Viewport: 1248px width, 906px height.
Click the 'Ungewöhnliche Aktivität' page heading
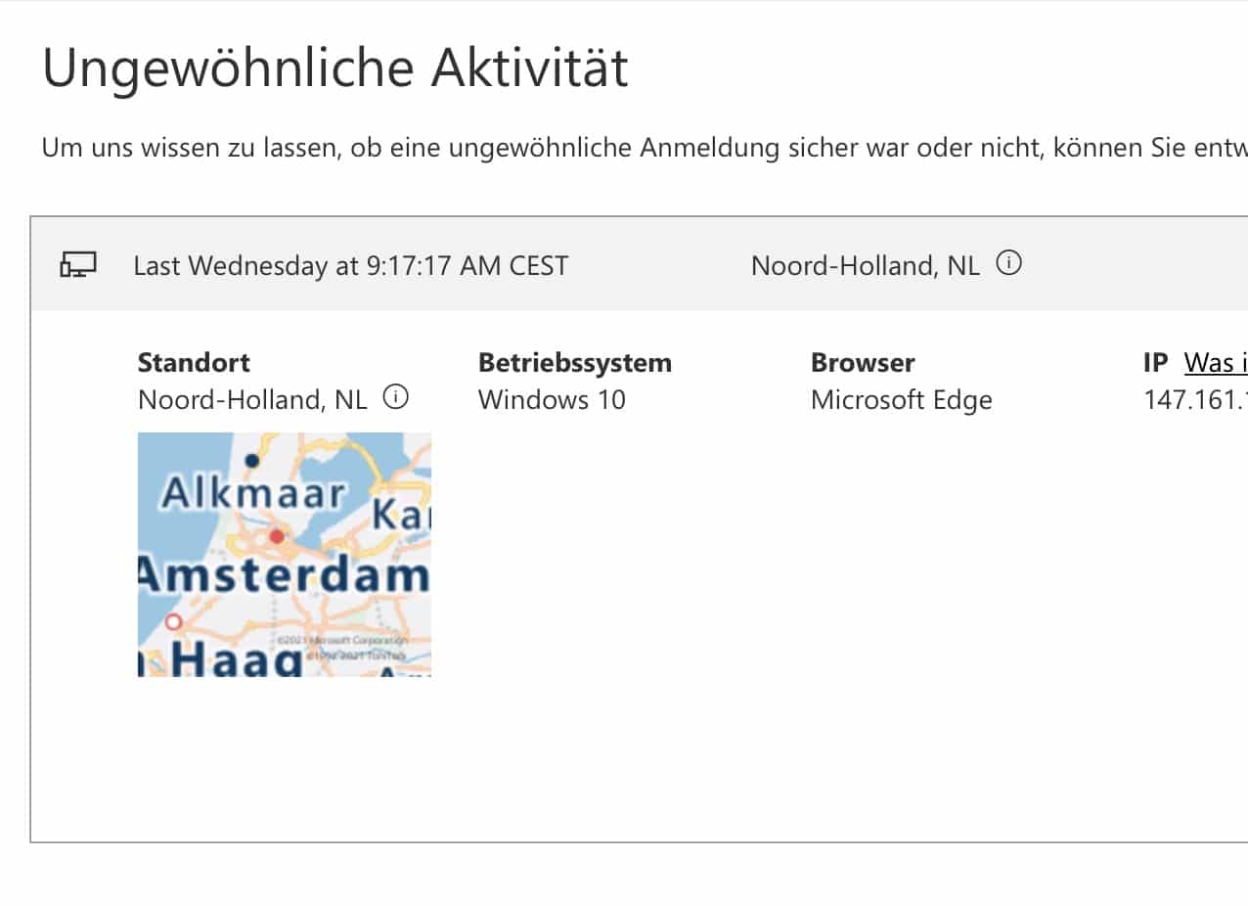pyautogui.click(x=335, y=68)
